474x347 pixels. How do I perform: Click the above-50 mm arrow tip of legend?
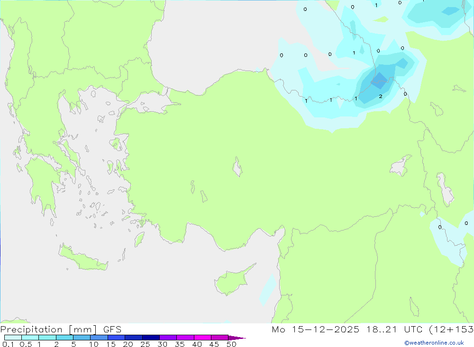(x=237, y=338)
